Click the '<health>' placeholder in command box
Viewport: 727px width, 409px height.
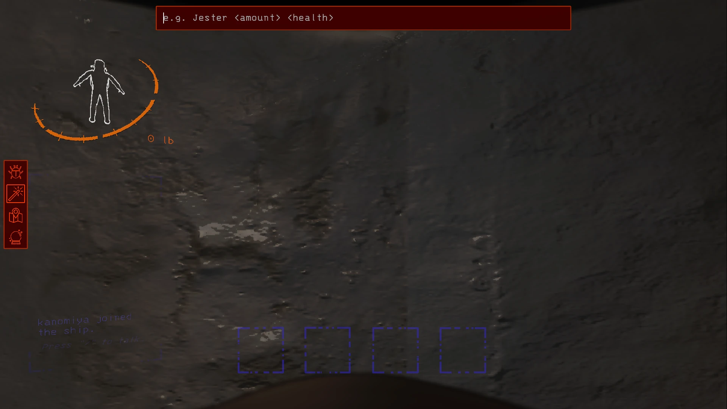[x=310, y=18]
